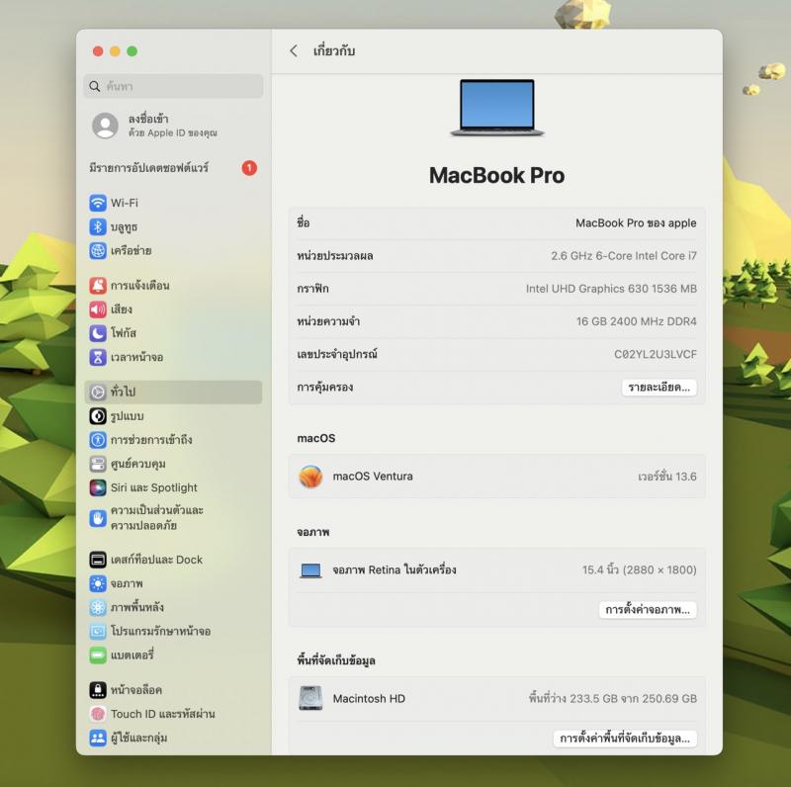The image size is (791, 787).
Task: Click the หน่วยประมวลผล row label
Action: click(x=335, y=256)
